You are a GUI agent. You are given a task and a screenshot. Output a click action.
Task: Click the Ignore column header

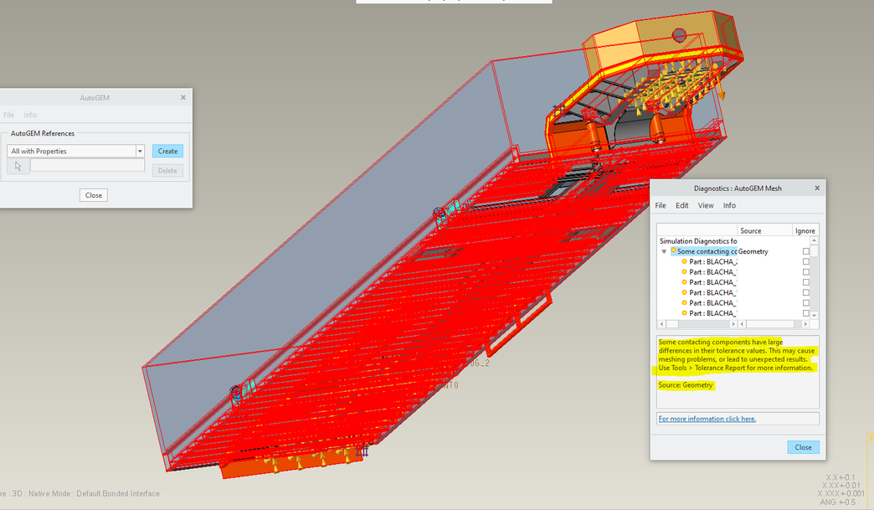(x=805, y=231)
